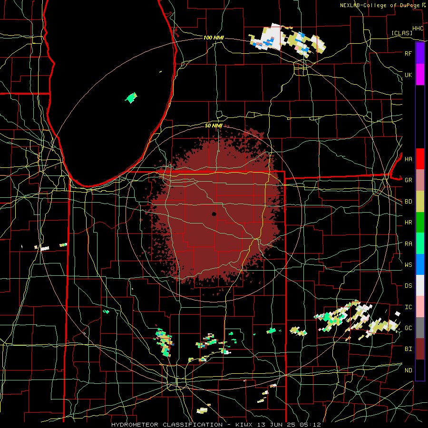Choose the mint green RA legend swatch
This screenshot has width=428, height=428.
tap(420, 243)
